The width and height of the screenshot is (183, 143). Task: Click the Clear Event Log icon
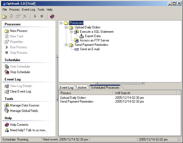(7, 91)
